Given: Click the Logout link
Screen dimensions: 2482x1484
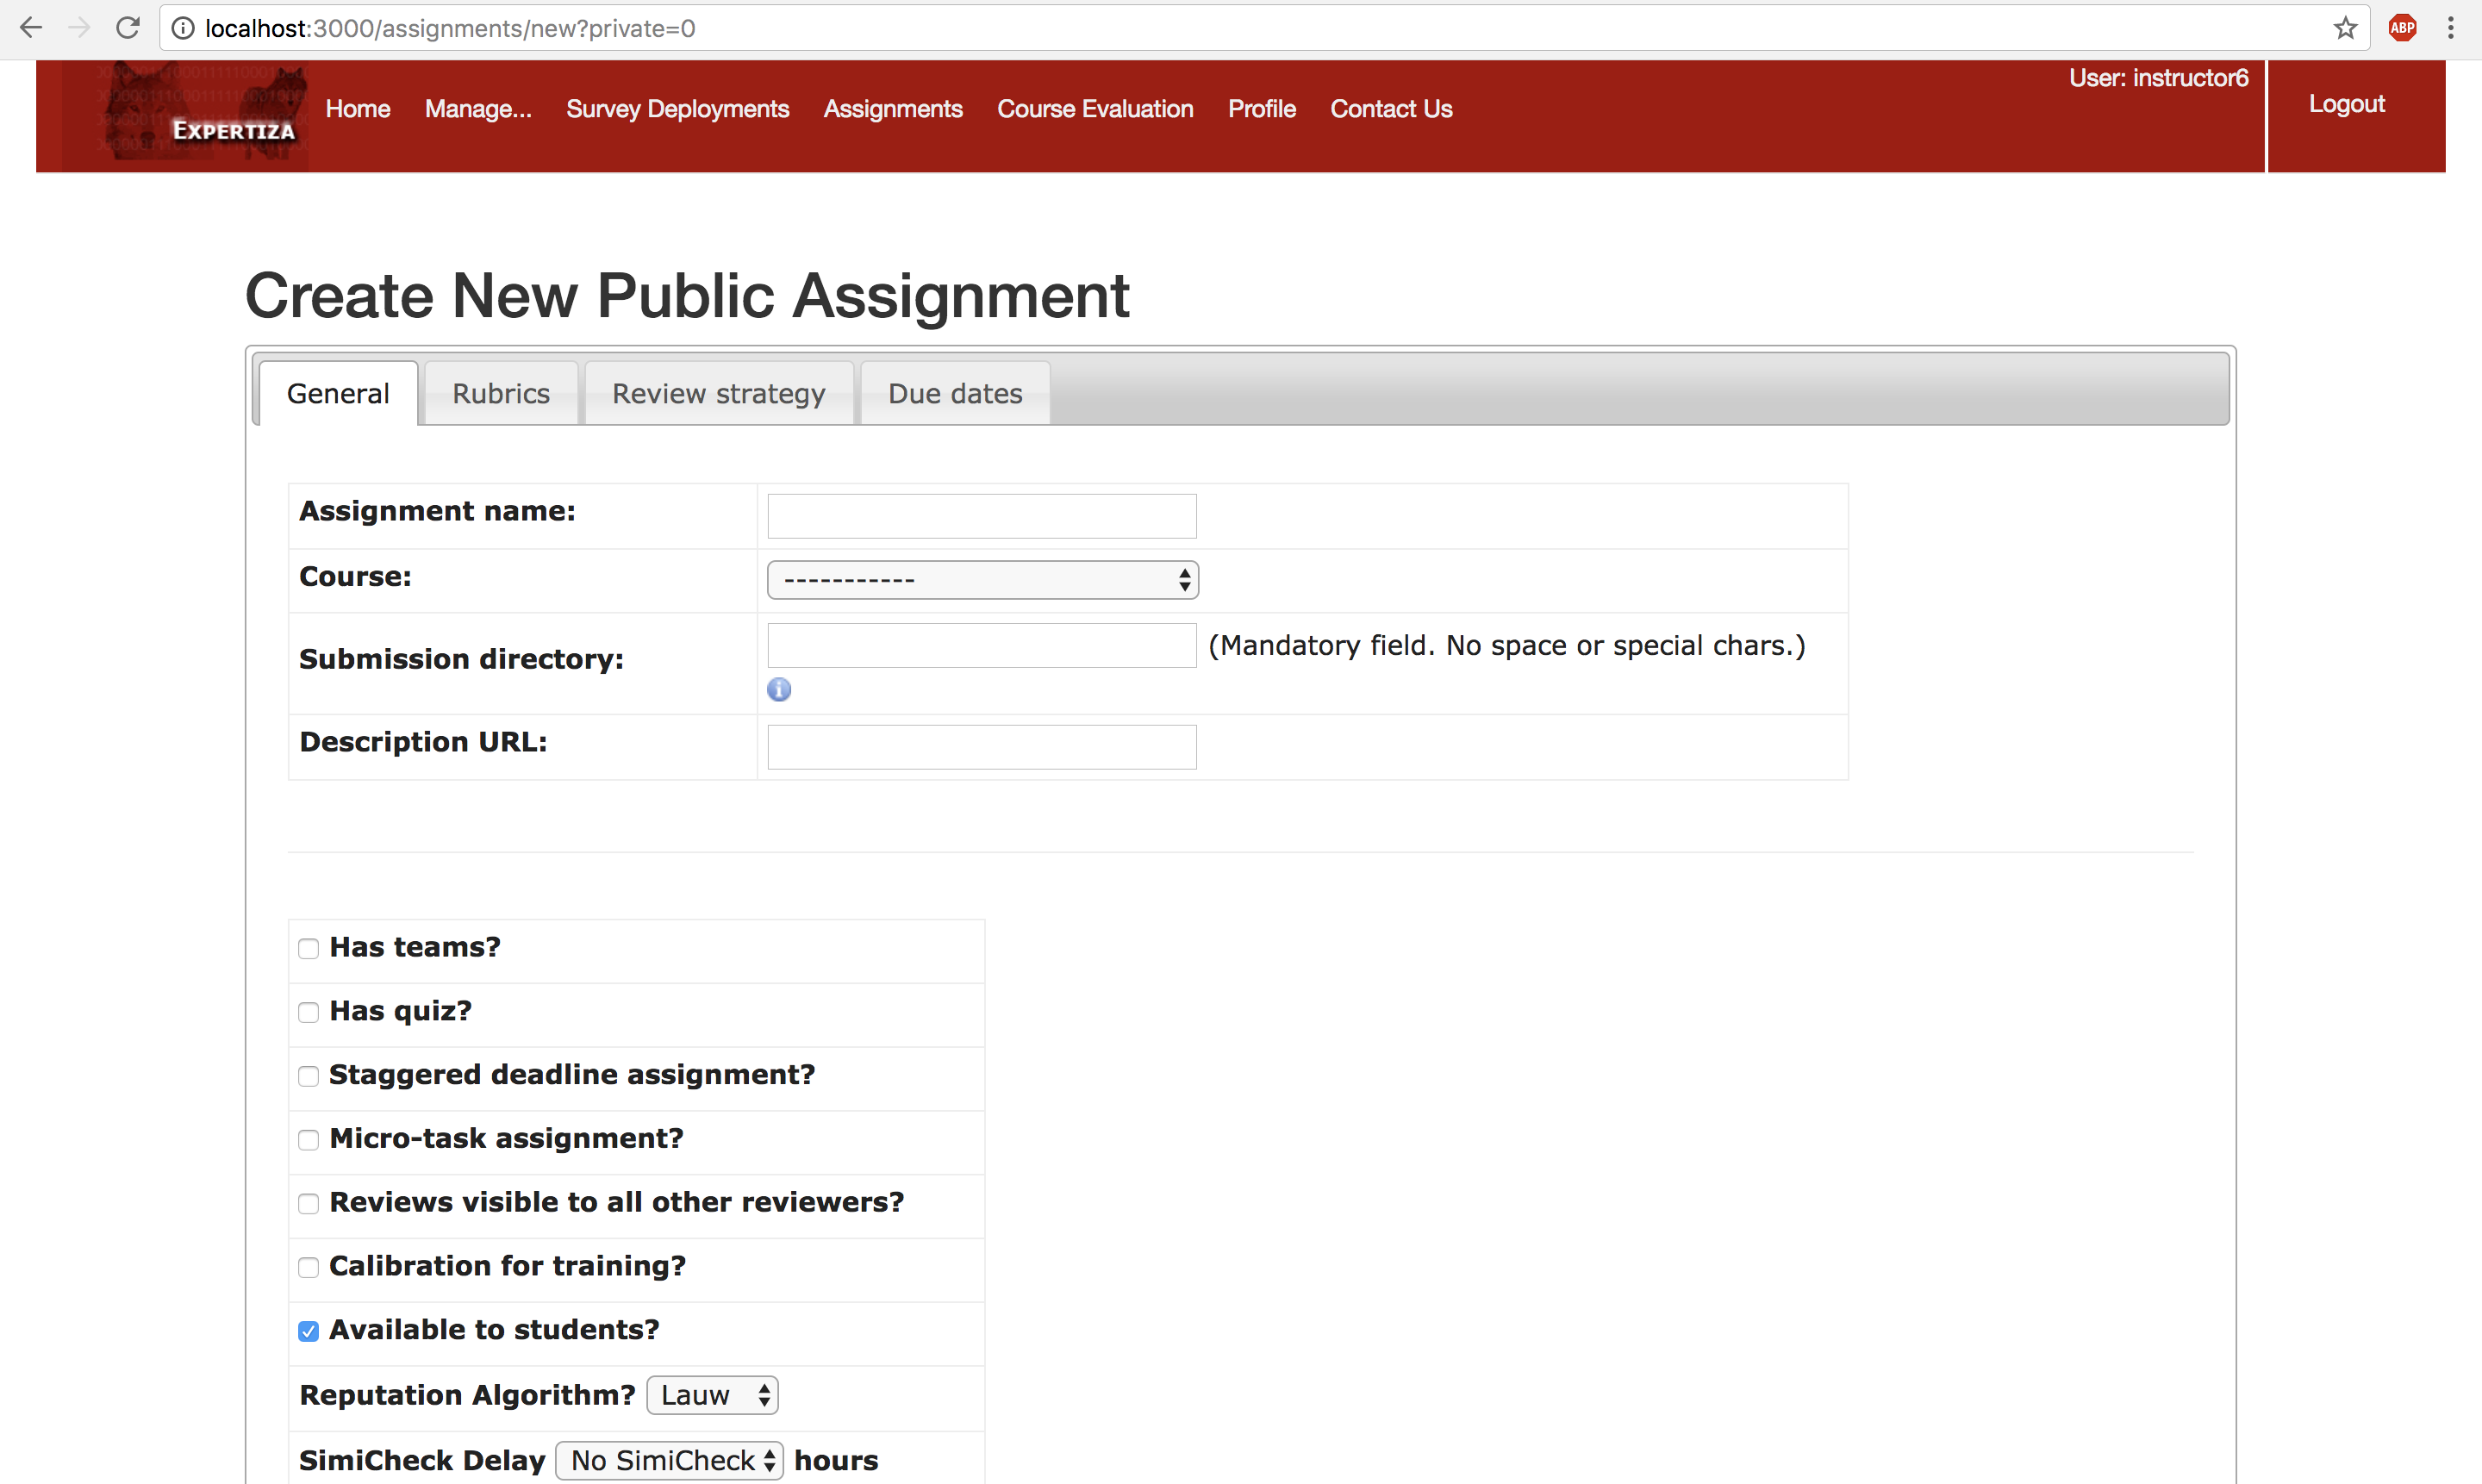Looking at the screenshot, I should click(2346, 104).
